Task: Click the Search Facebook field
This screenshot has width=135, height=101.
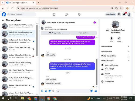Action: coord(21,14)
